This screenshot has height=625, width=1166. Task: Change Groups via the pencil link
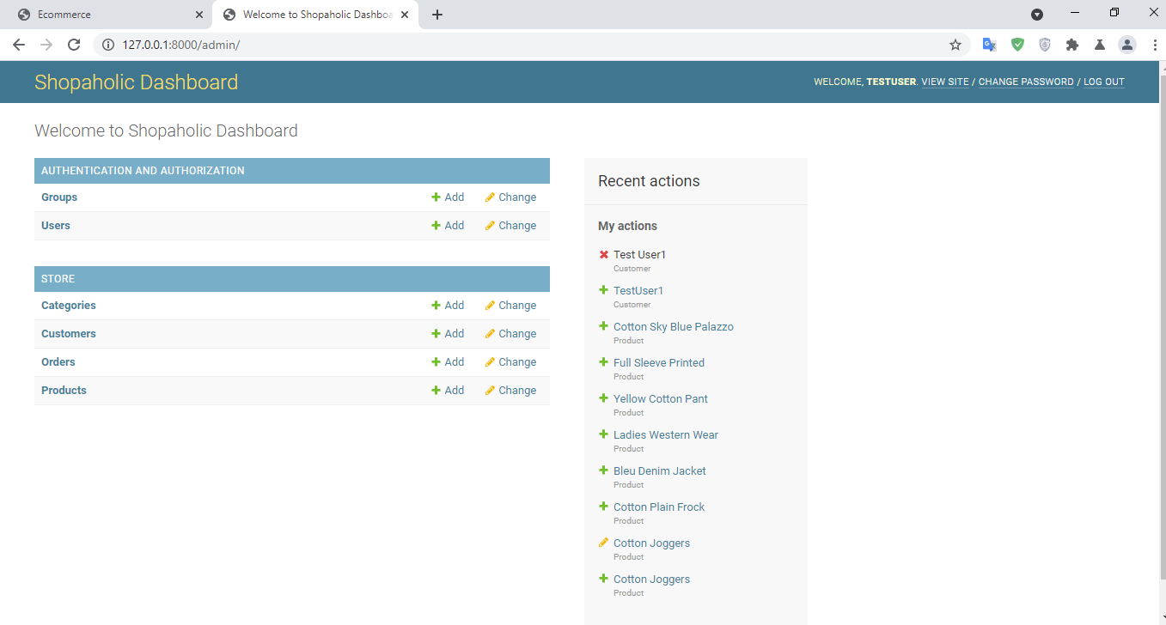[x=510, y=197]
